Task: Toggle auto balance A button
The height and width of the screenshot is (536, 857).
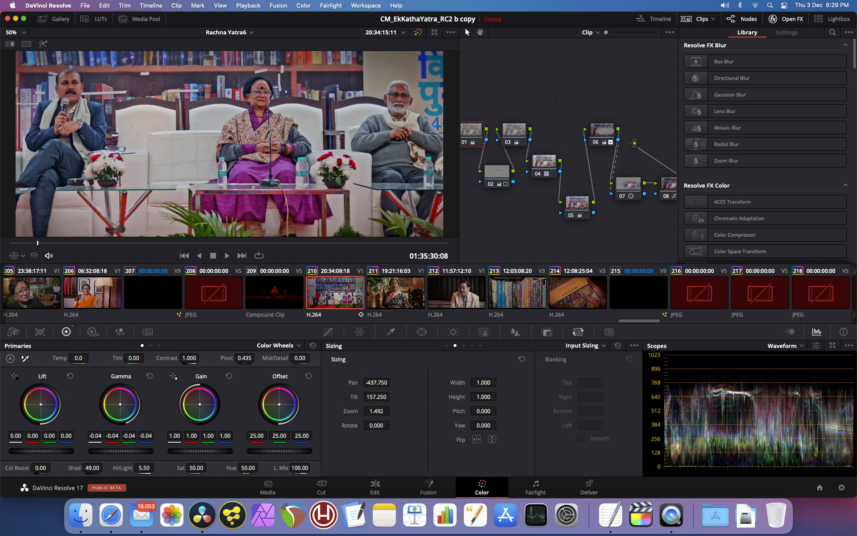Action: 10,358
